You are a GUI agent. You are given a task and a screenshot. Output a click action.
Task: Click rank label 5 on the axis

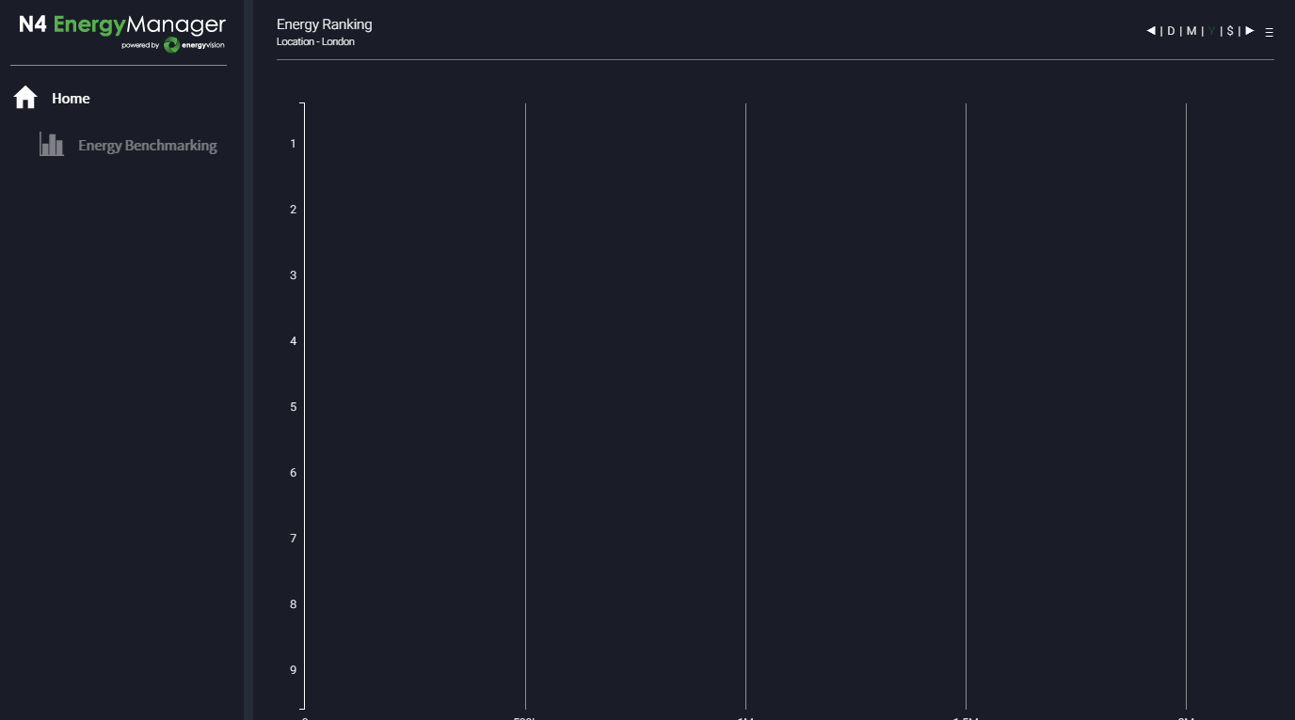click(x=294, y=407)
